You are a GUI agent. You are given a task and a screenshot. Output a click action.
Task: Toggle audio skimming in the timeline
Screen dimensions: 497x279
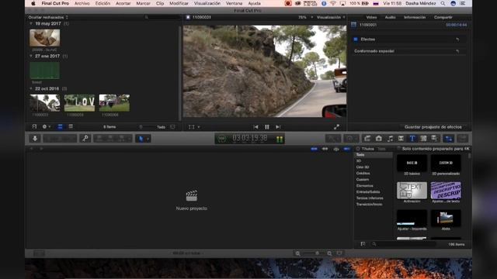(x=325, y=149)
